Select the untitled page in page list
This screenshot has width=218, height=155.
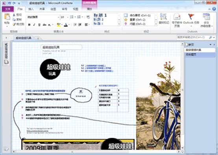coord(200,55)
